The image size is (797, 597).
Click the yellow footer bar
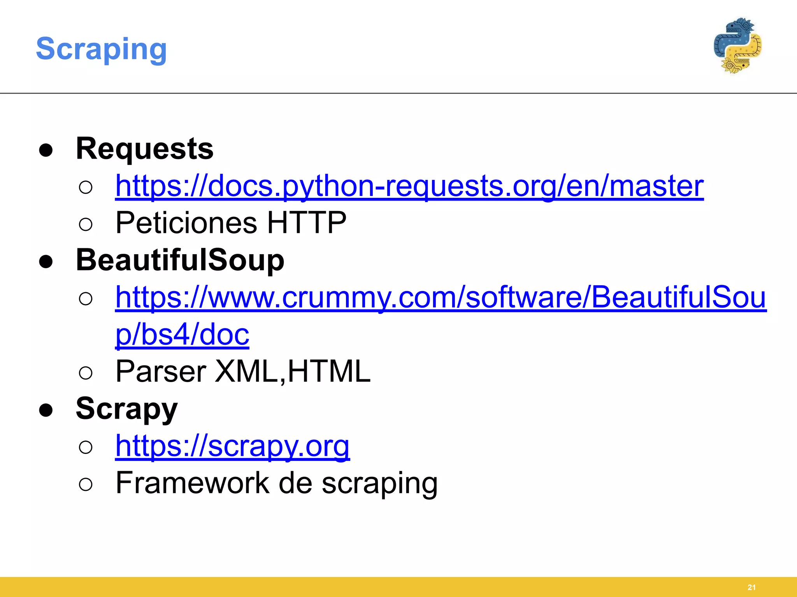coord(398,587)
